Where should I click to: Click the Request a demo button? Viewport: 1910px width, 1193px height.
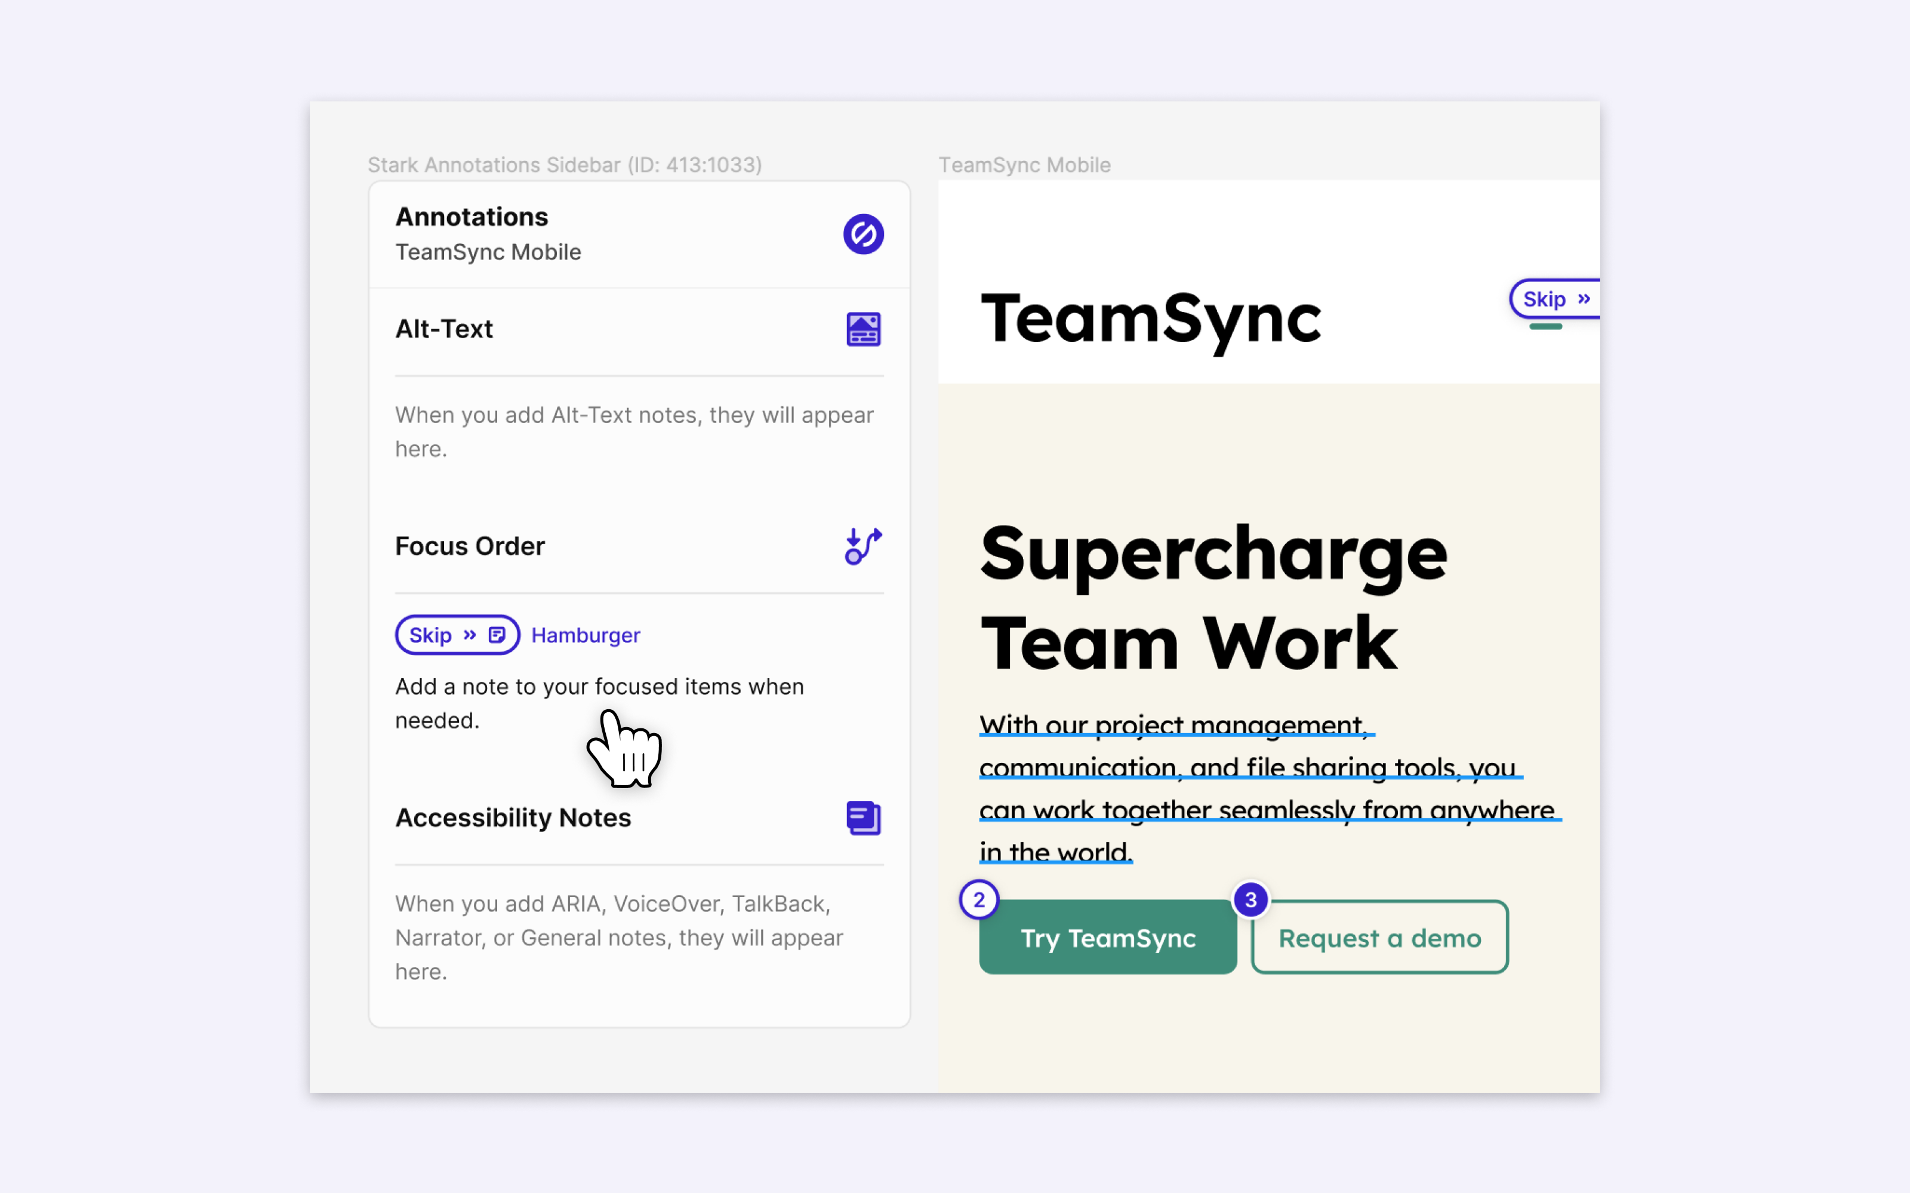1379,937
